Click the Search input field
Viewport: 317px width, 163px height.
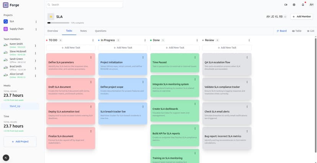click(x=84, y=5)
